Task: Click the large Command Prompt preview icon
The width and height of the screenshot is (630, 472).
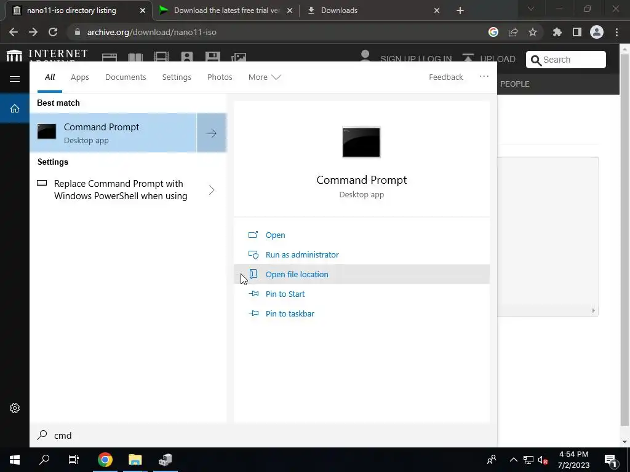Action: pyautogui.click(x=361, y=142)
